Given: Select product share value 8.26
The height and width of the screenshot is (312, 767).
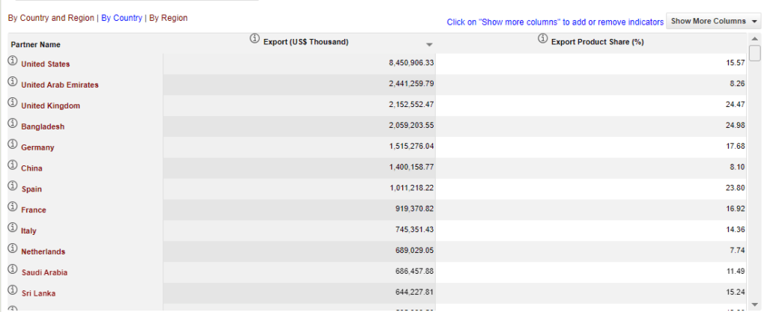Looking at the screenshot, I should coord(738,84).
